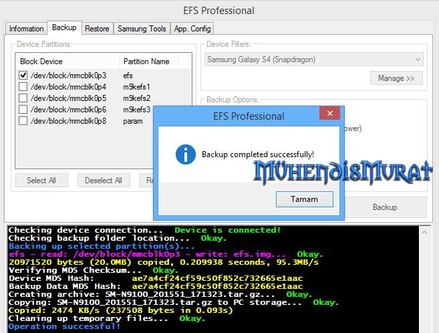Start backup with the Backup button
Screen dimensions: 439x333
pyautogui.click(x=384, y=207)
